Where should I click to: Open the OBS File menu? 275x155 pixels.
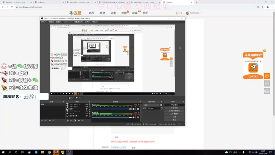click(x=44, y=22)
